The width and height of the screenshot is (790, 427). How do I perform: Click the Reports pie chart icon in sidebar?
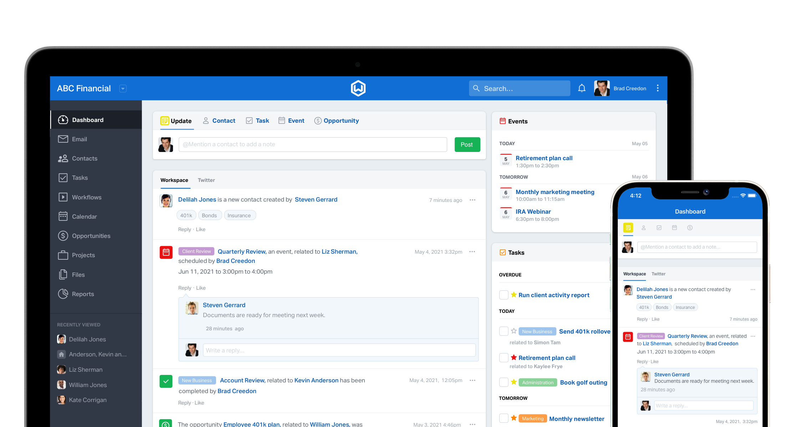pyautogui.click(x=63, y=294)
